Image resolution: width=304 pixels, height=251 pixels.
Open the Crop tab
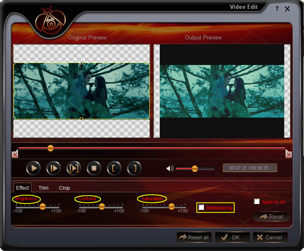[64, 188]
